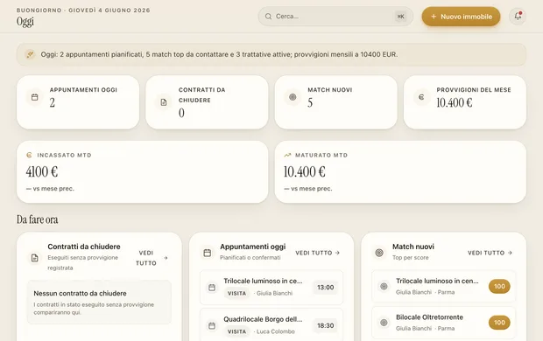The height and width of the screenshot is (341, 543).
Task: Add a new property with Nuovo immobile
Action: click(x=461, y=17)
